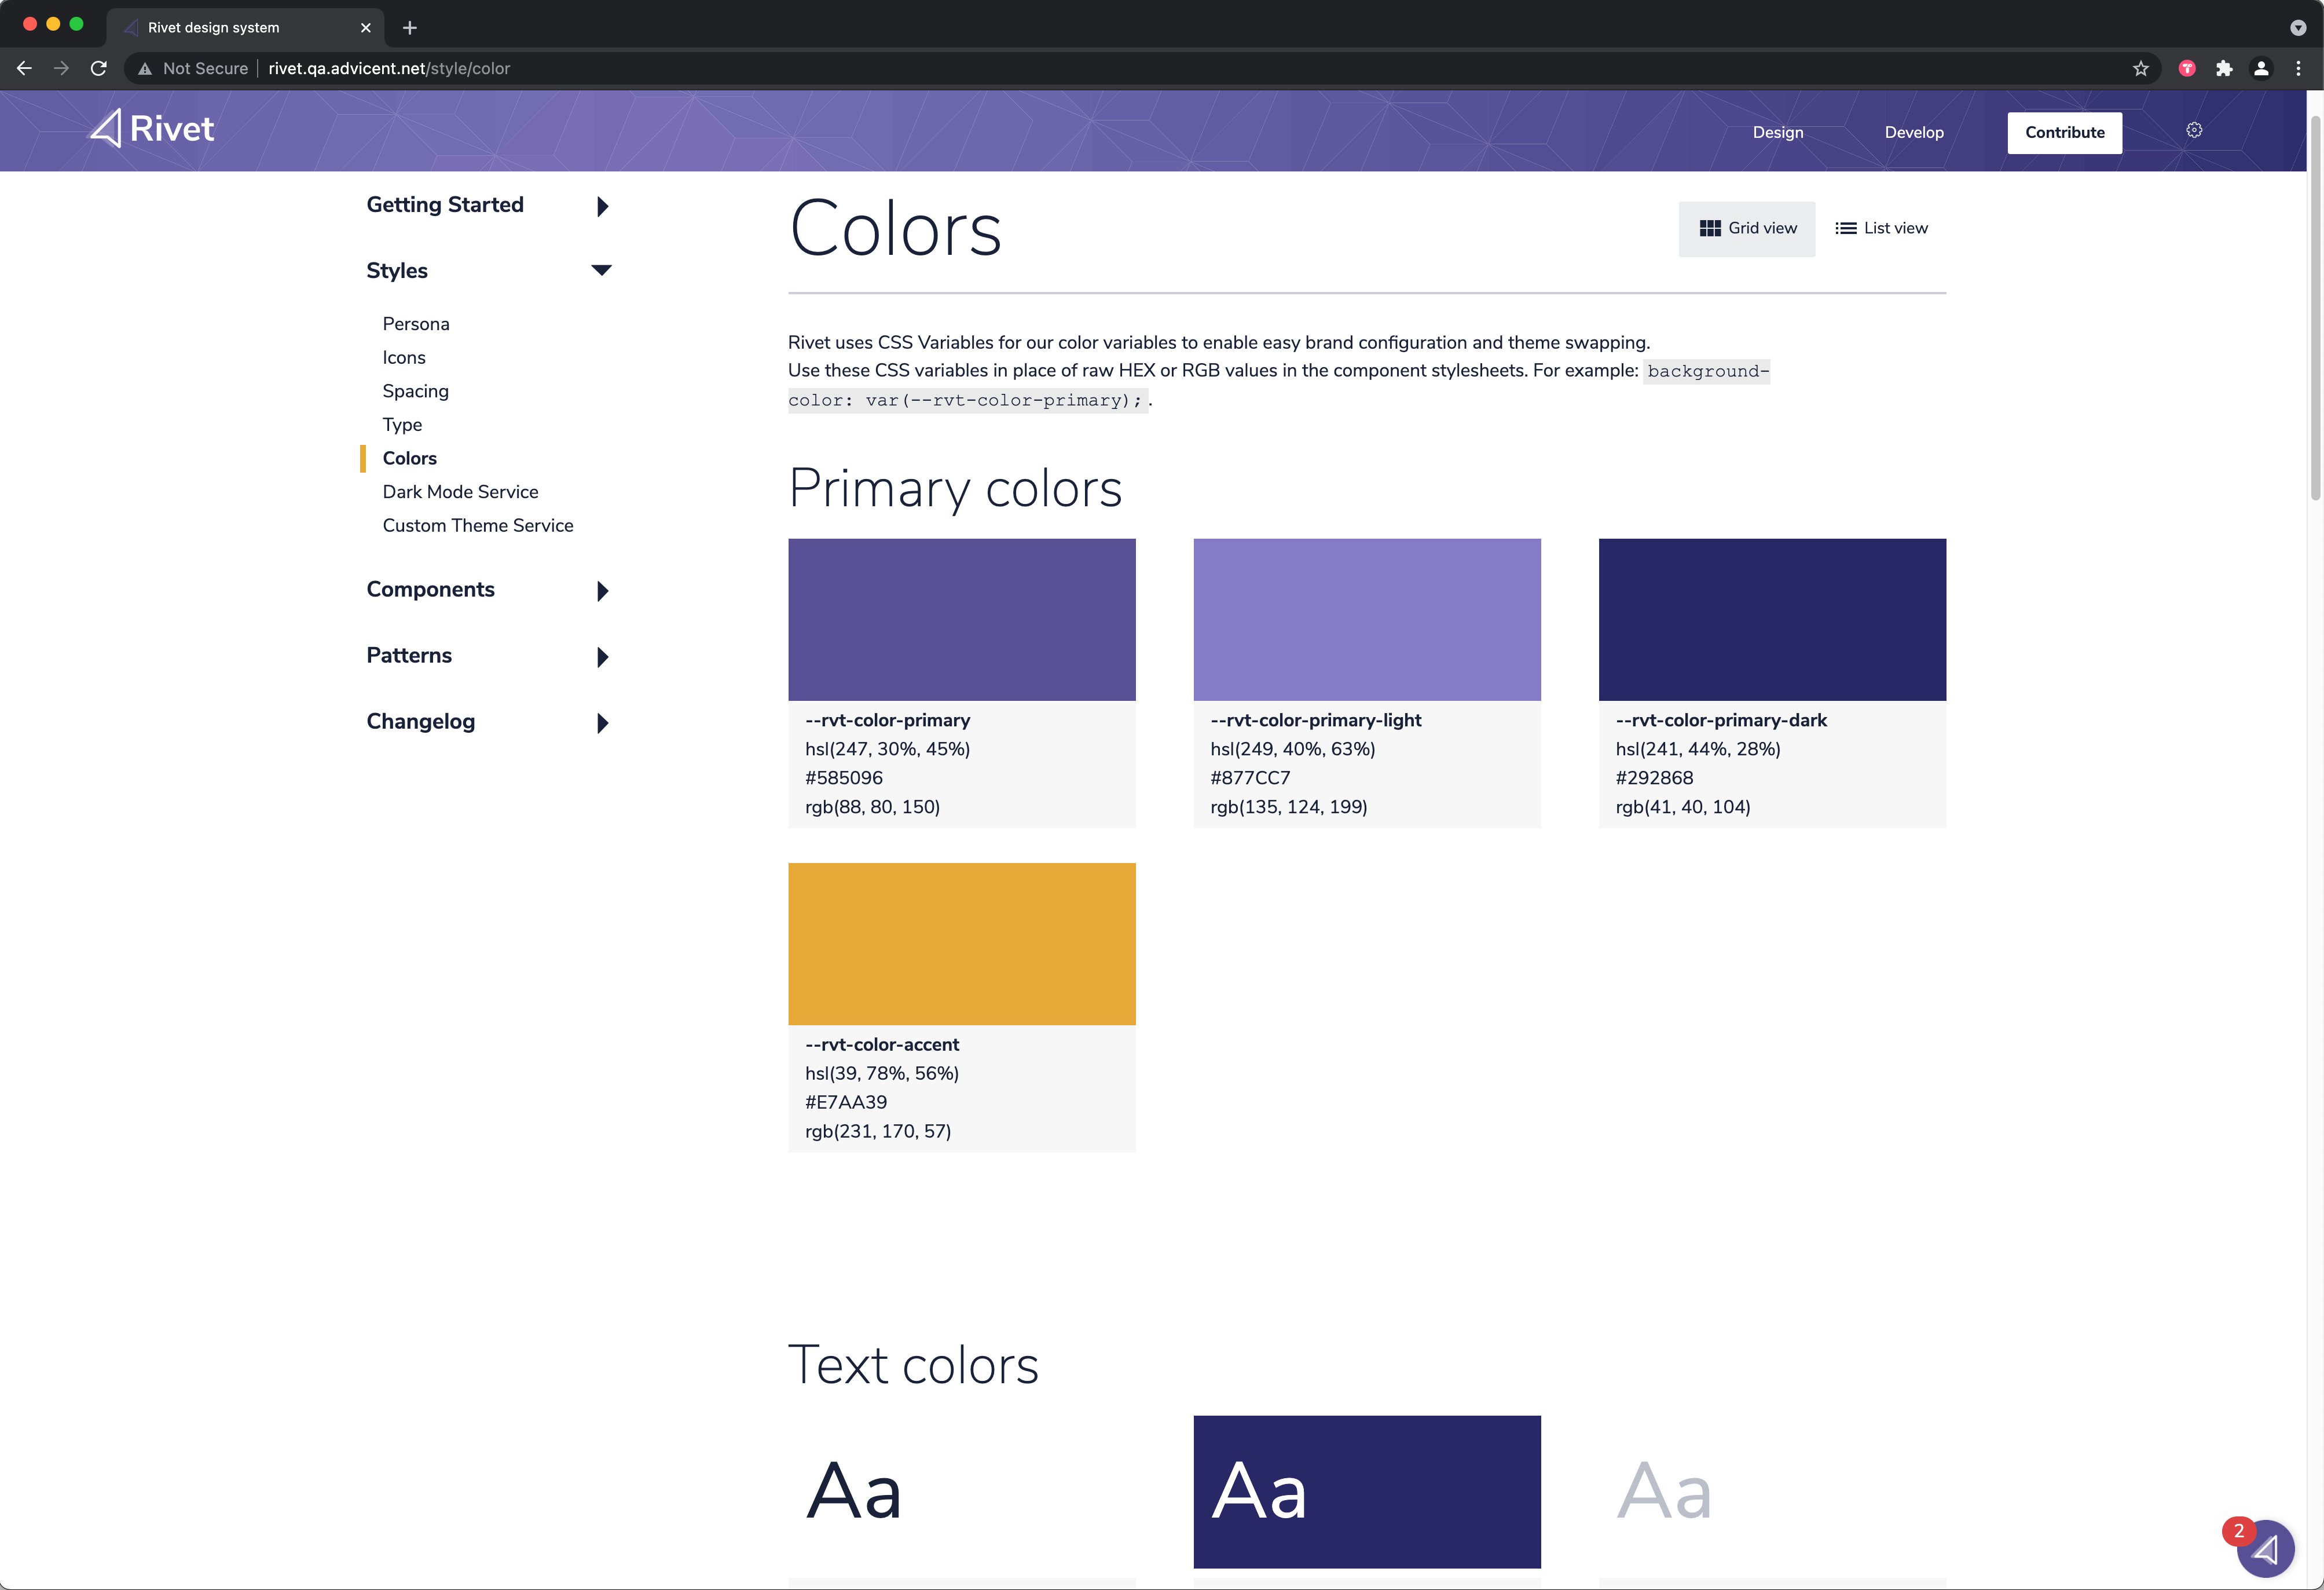Click the text hsl(39, 78%, 56%)

(882, 1073)
